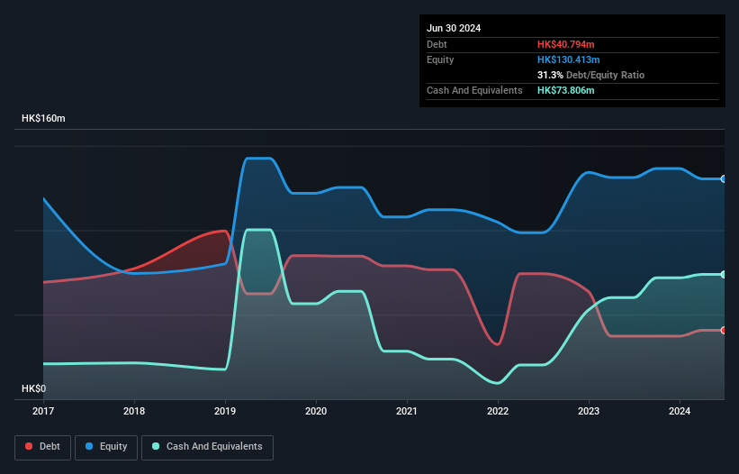This screenshot has width=739, height=474.
Task: Click the 2022 x-axis label
Action: click(498, 411)
